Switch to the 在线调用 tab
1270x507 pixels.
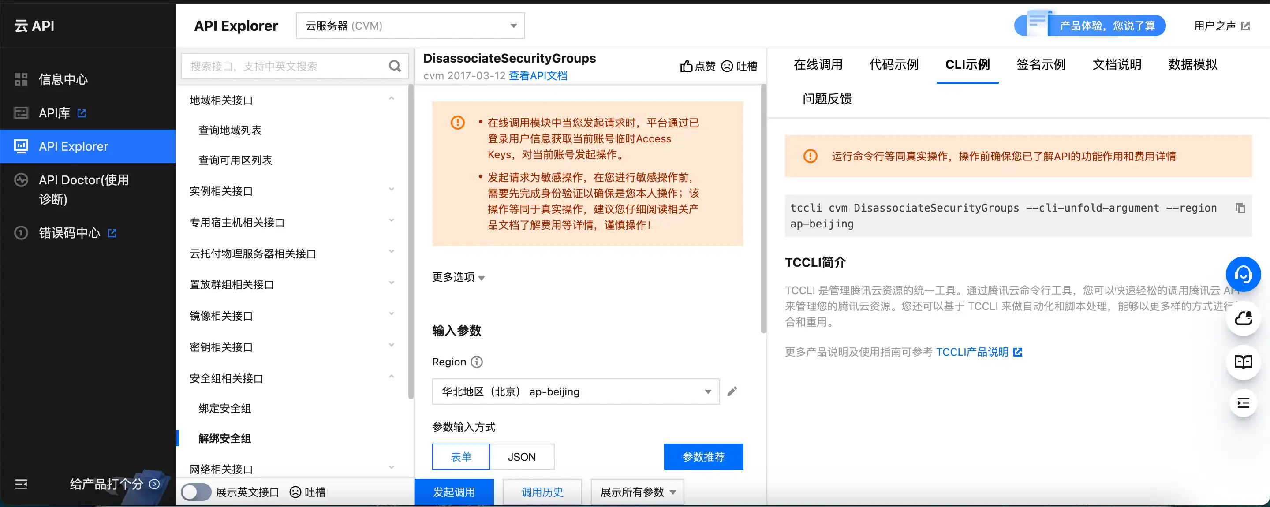coord(818,64)
